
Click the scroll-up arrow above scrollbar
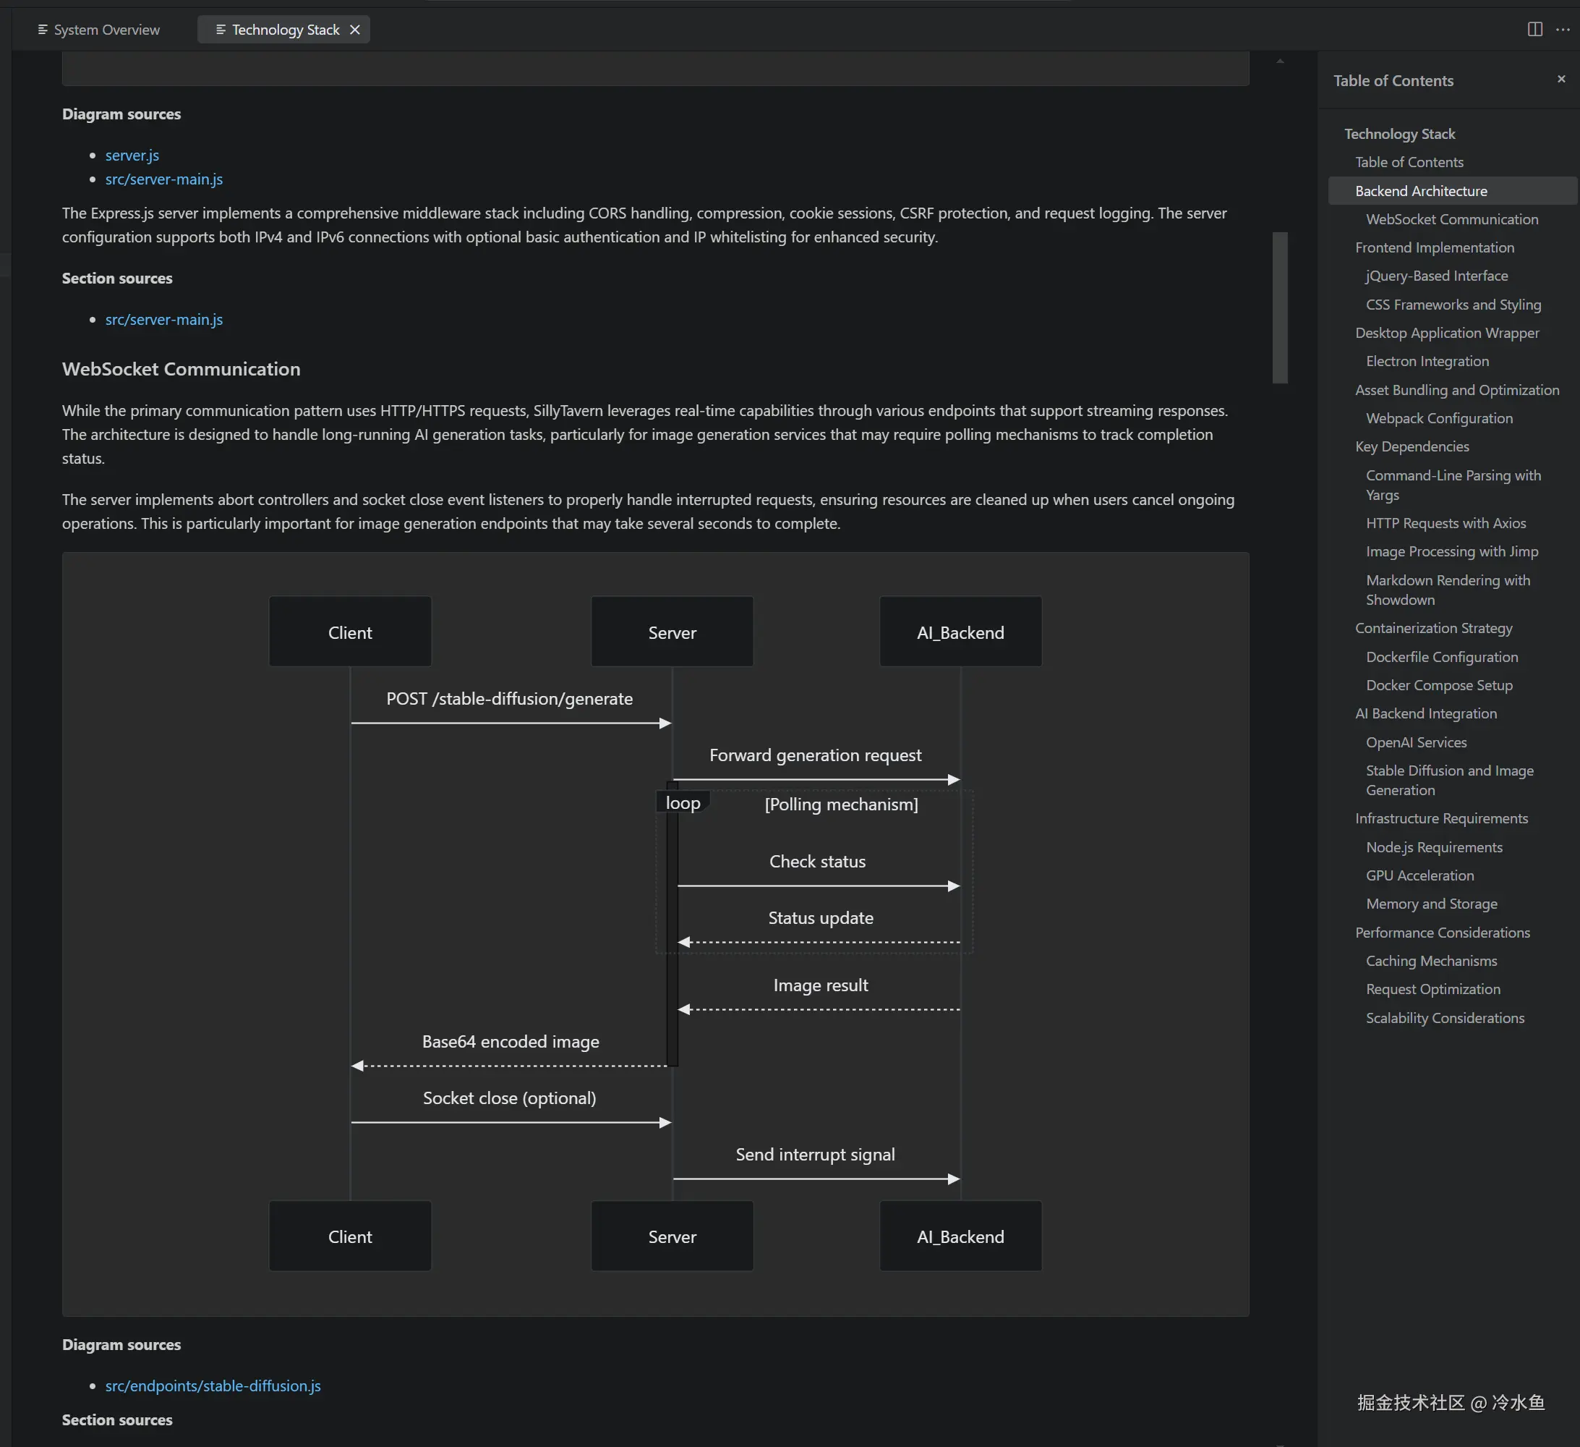1280,61
